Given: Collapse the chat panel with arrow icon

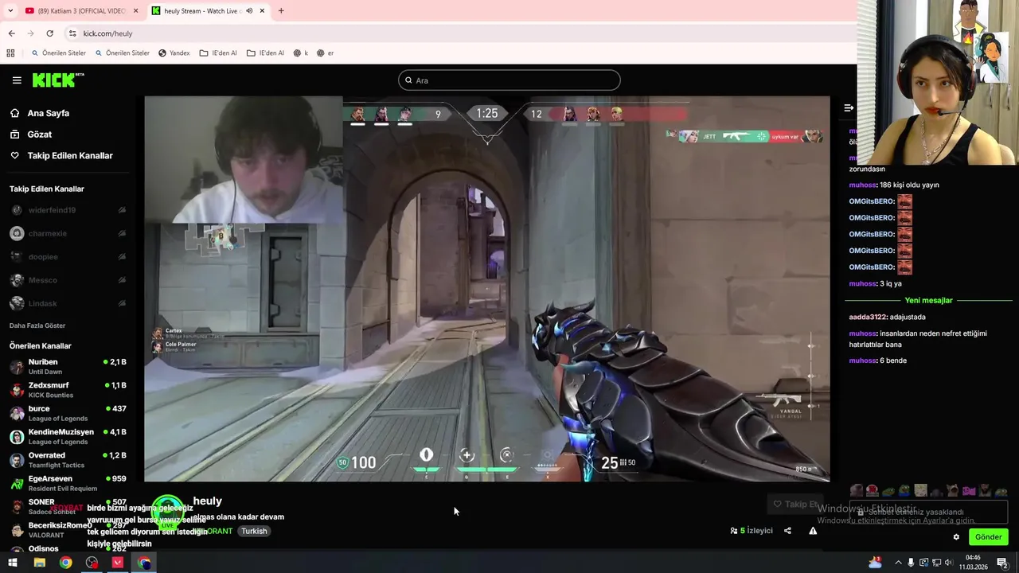Looking at the screenshot, I should tap(849, 107).
